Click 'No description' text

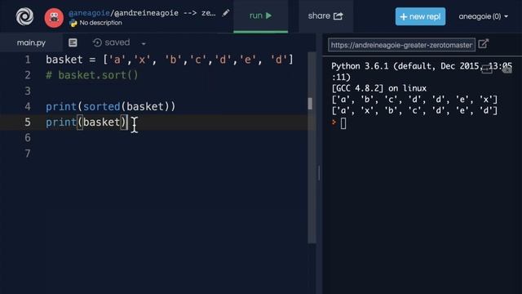101,23
